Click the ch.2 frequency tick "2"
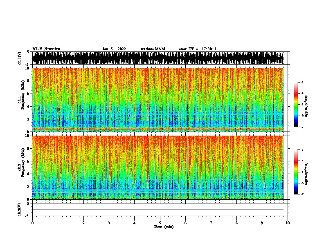The height and width of the screenshot is (250, 324). [x=28, y=187]
